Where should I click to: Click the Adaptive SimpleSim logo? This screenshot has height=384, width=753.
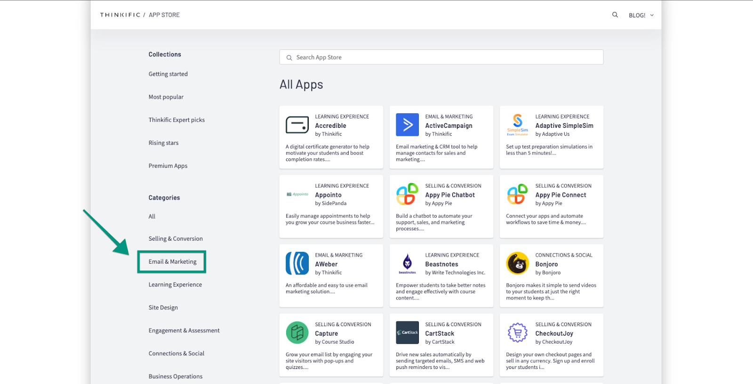(x=517, y=125)
